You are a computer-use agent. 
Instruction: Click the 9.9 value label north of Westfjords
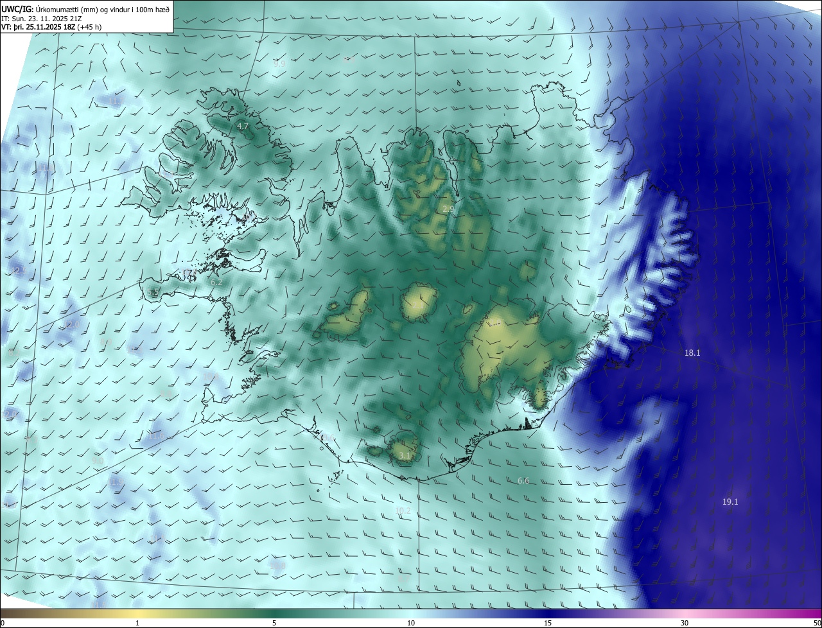click(x=279, y=64)
